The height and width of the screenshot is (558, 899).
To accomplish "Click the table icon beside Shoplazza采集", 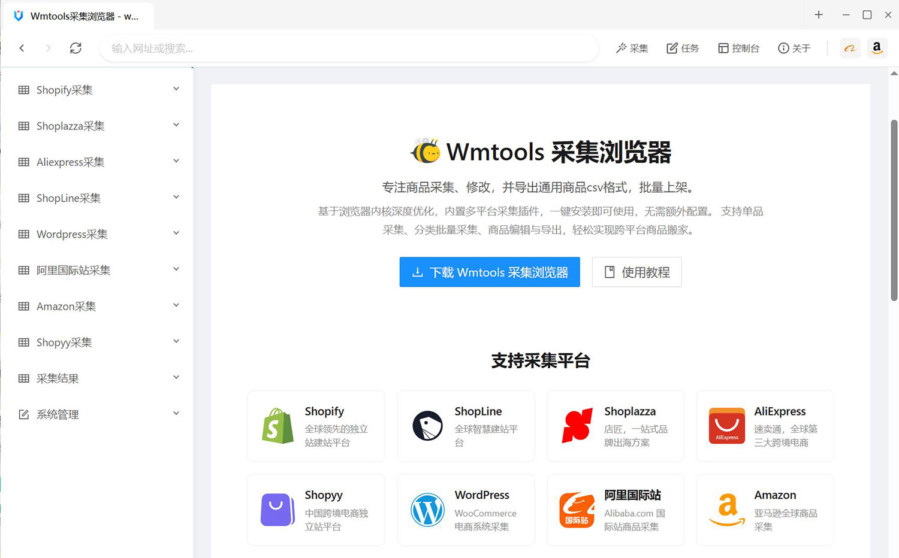I will (x=24, y=126).
